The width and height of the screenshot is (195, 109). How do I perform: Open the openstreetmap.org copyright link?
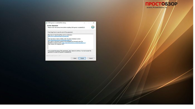pos(58,36)
